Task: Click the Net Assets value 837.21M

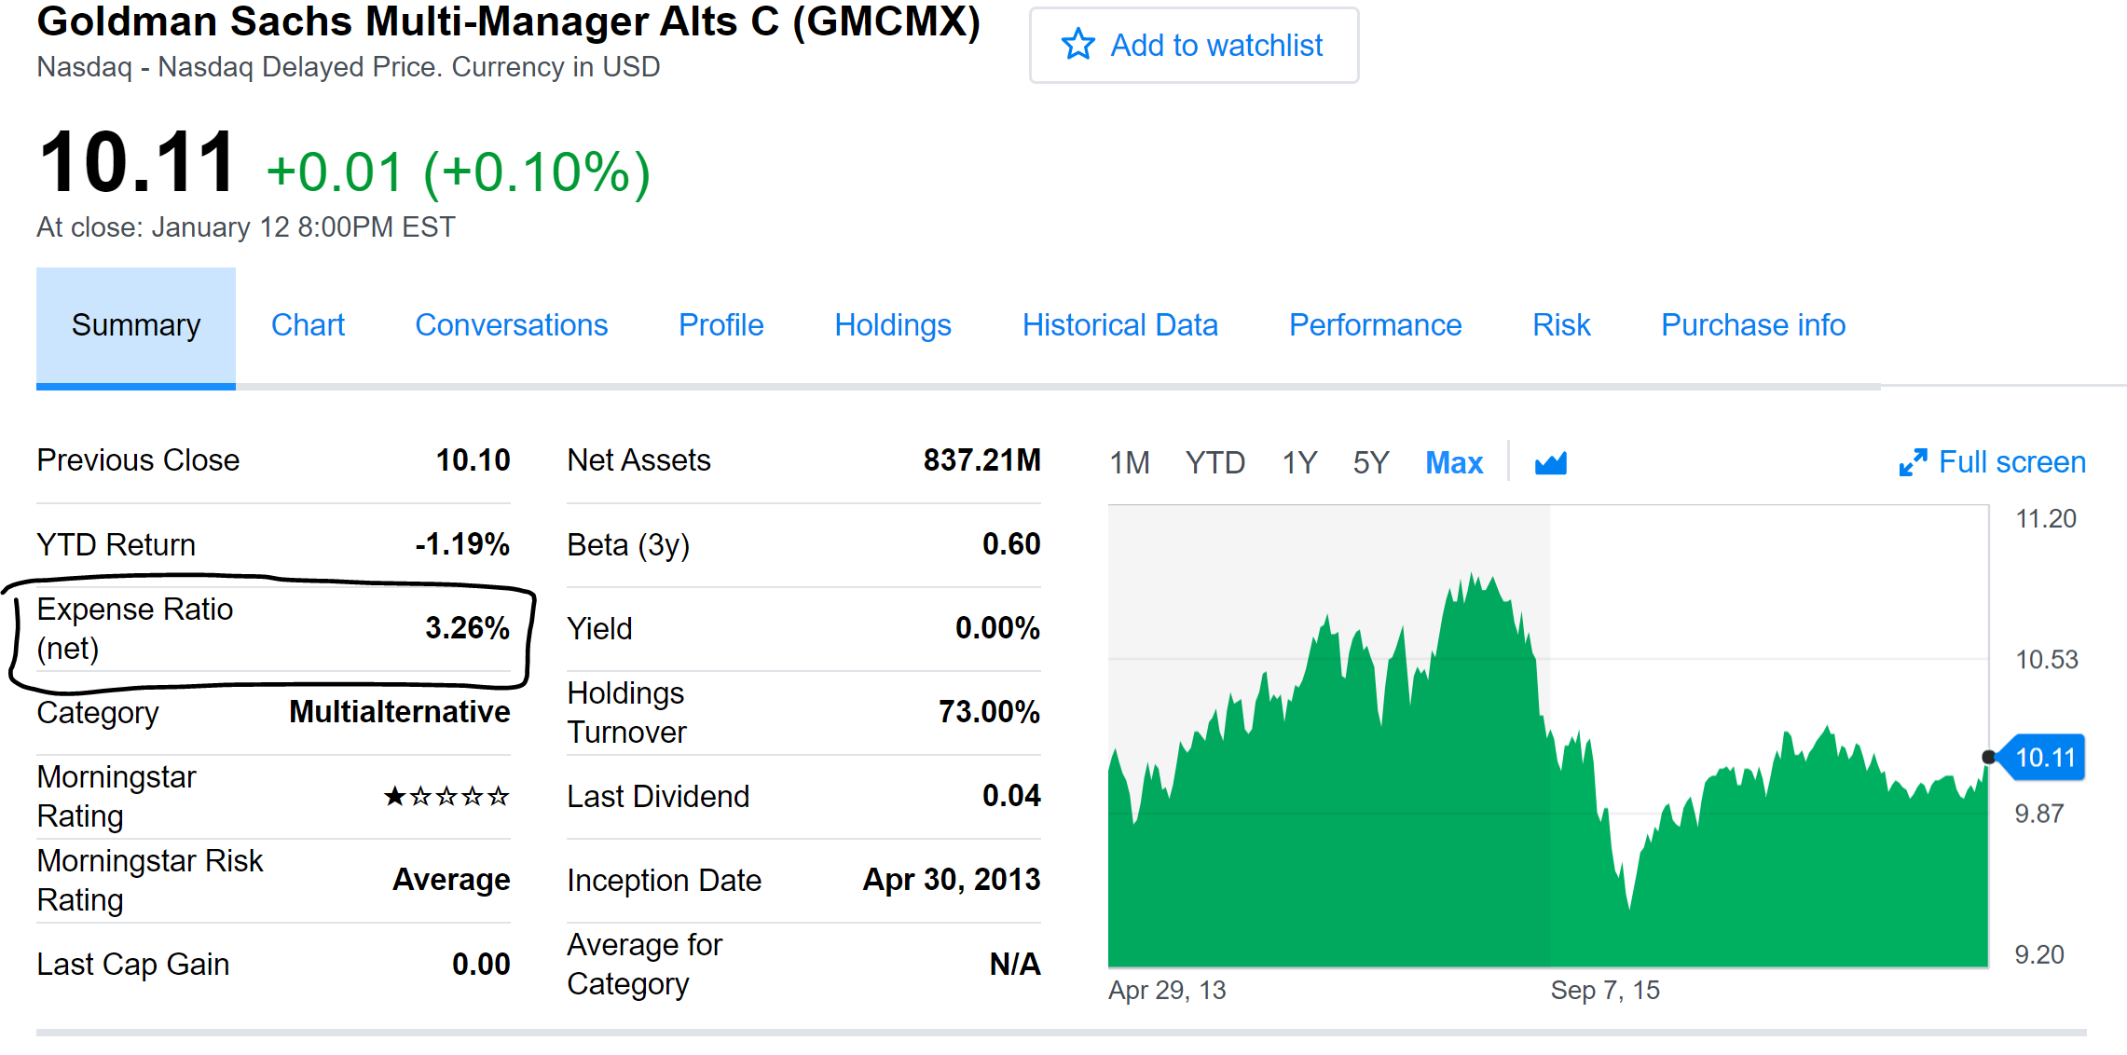Action: click(981, 460)
